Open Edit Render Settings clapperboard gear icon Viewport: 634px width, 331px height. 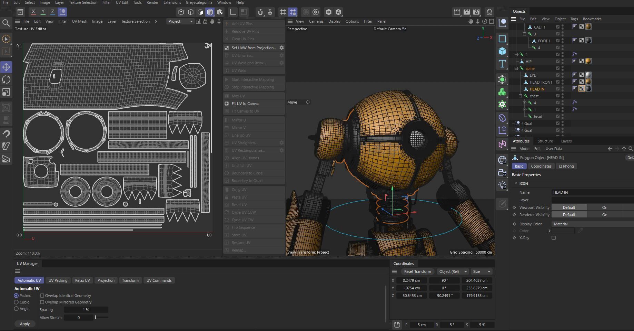pos(476,12)
